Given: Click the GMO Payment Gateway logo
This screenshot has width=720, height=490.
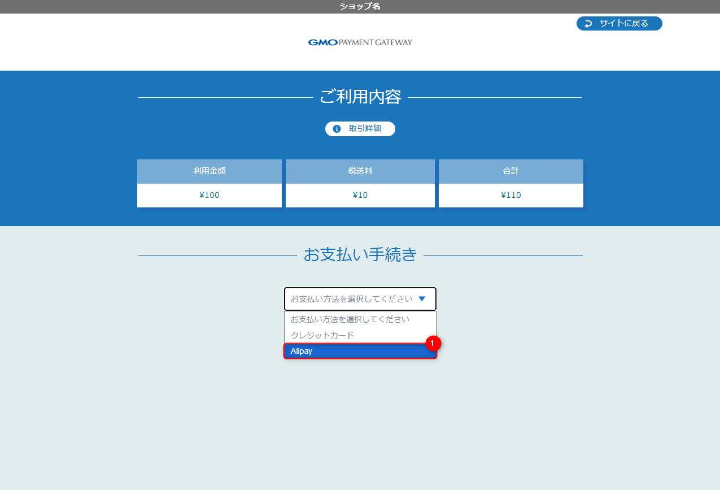Looking at the screenshot, I should coord(360,42).
